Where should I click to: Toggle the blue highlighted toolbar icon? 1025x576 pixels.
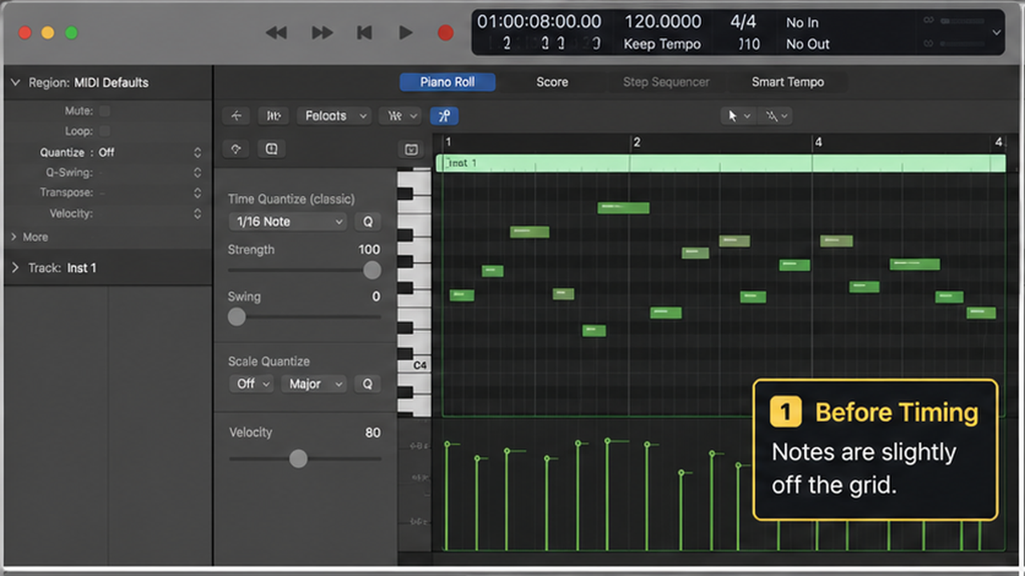tap(444, 116)
